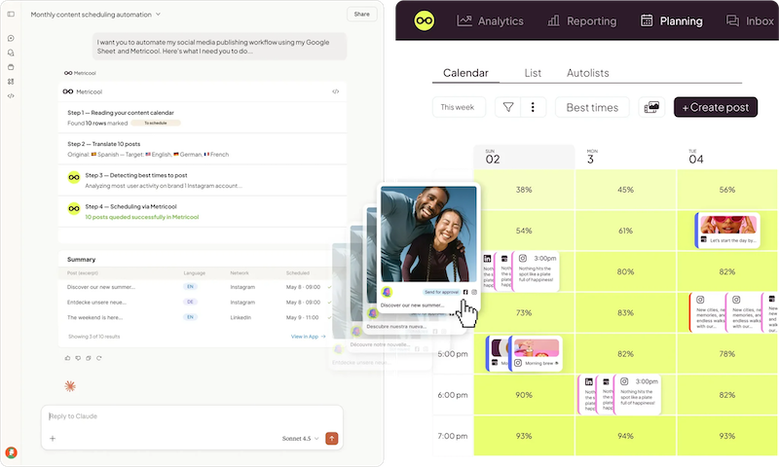
Task: Click the Reply to Claude input field
Action: pos(192,416)
